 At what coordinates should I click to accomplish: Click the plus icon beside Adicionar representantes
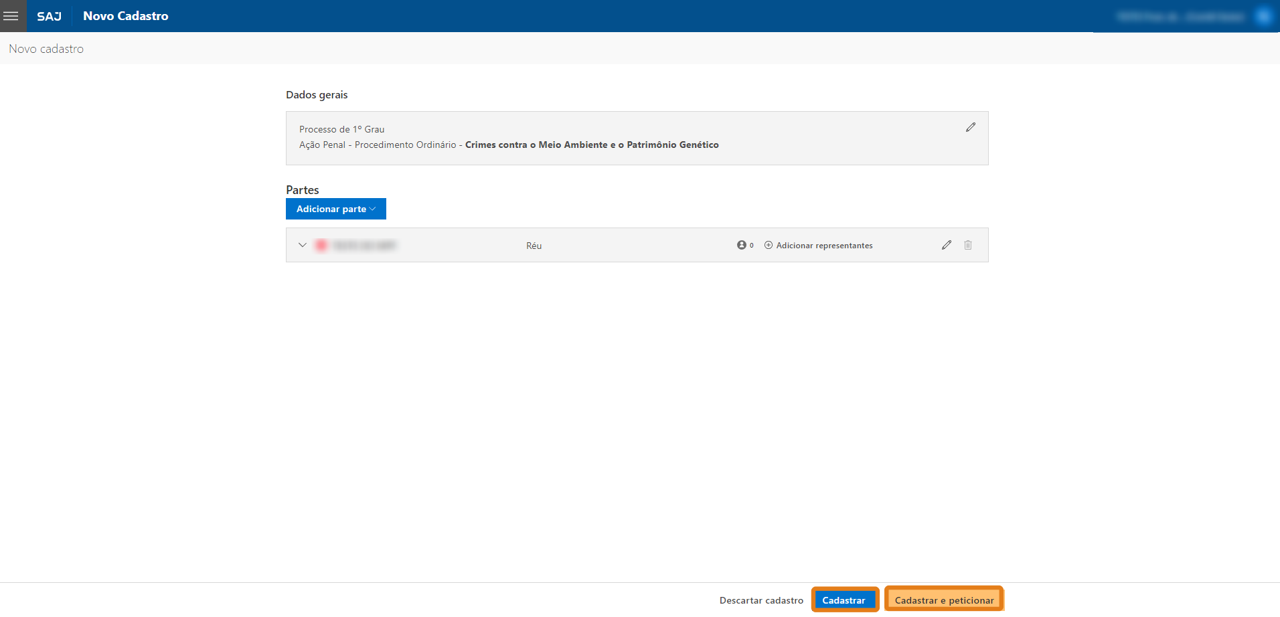point(769,245)
